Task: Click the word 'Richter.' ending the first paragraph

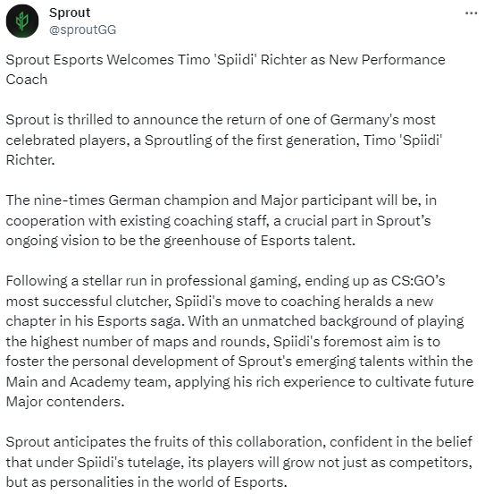Action: [x=30, y=160]
